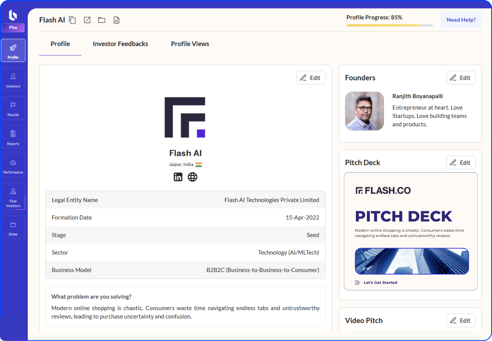Open the company website globe icon
The height and width of the screenshot is (341, 492).
[x=192, y=177]
